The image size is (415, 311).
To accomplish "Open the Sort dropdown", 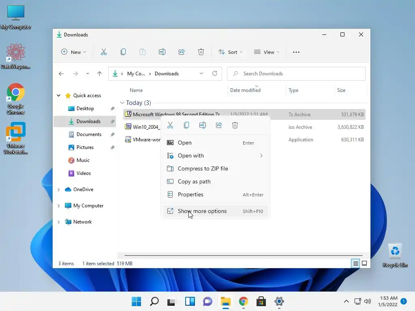I will pyautogui.click(x=230, y=52).
